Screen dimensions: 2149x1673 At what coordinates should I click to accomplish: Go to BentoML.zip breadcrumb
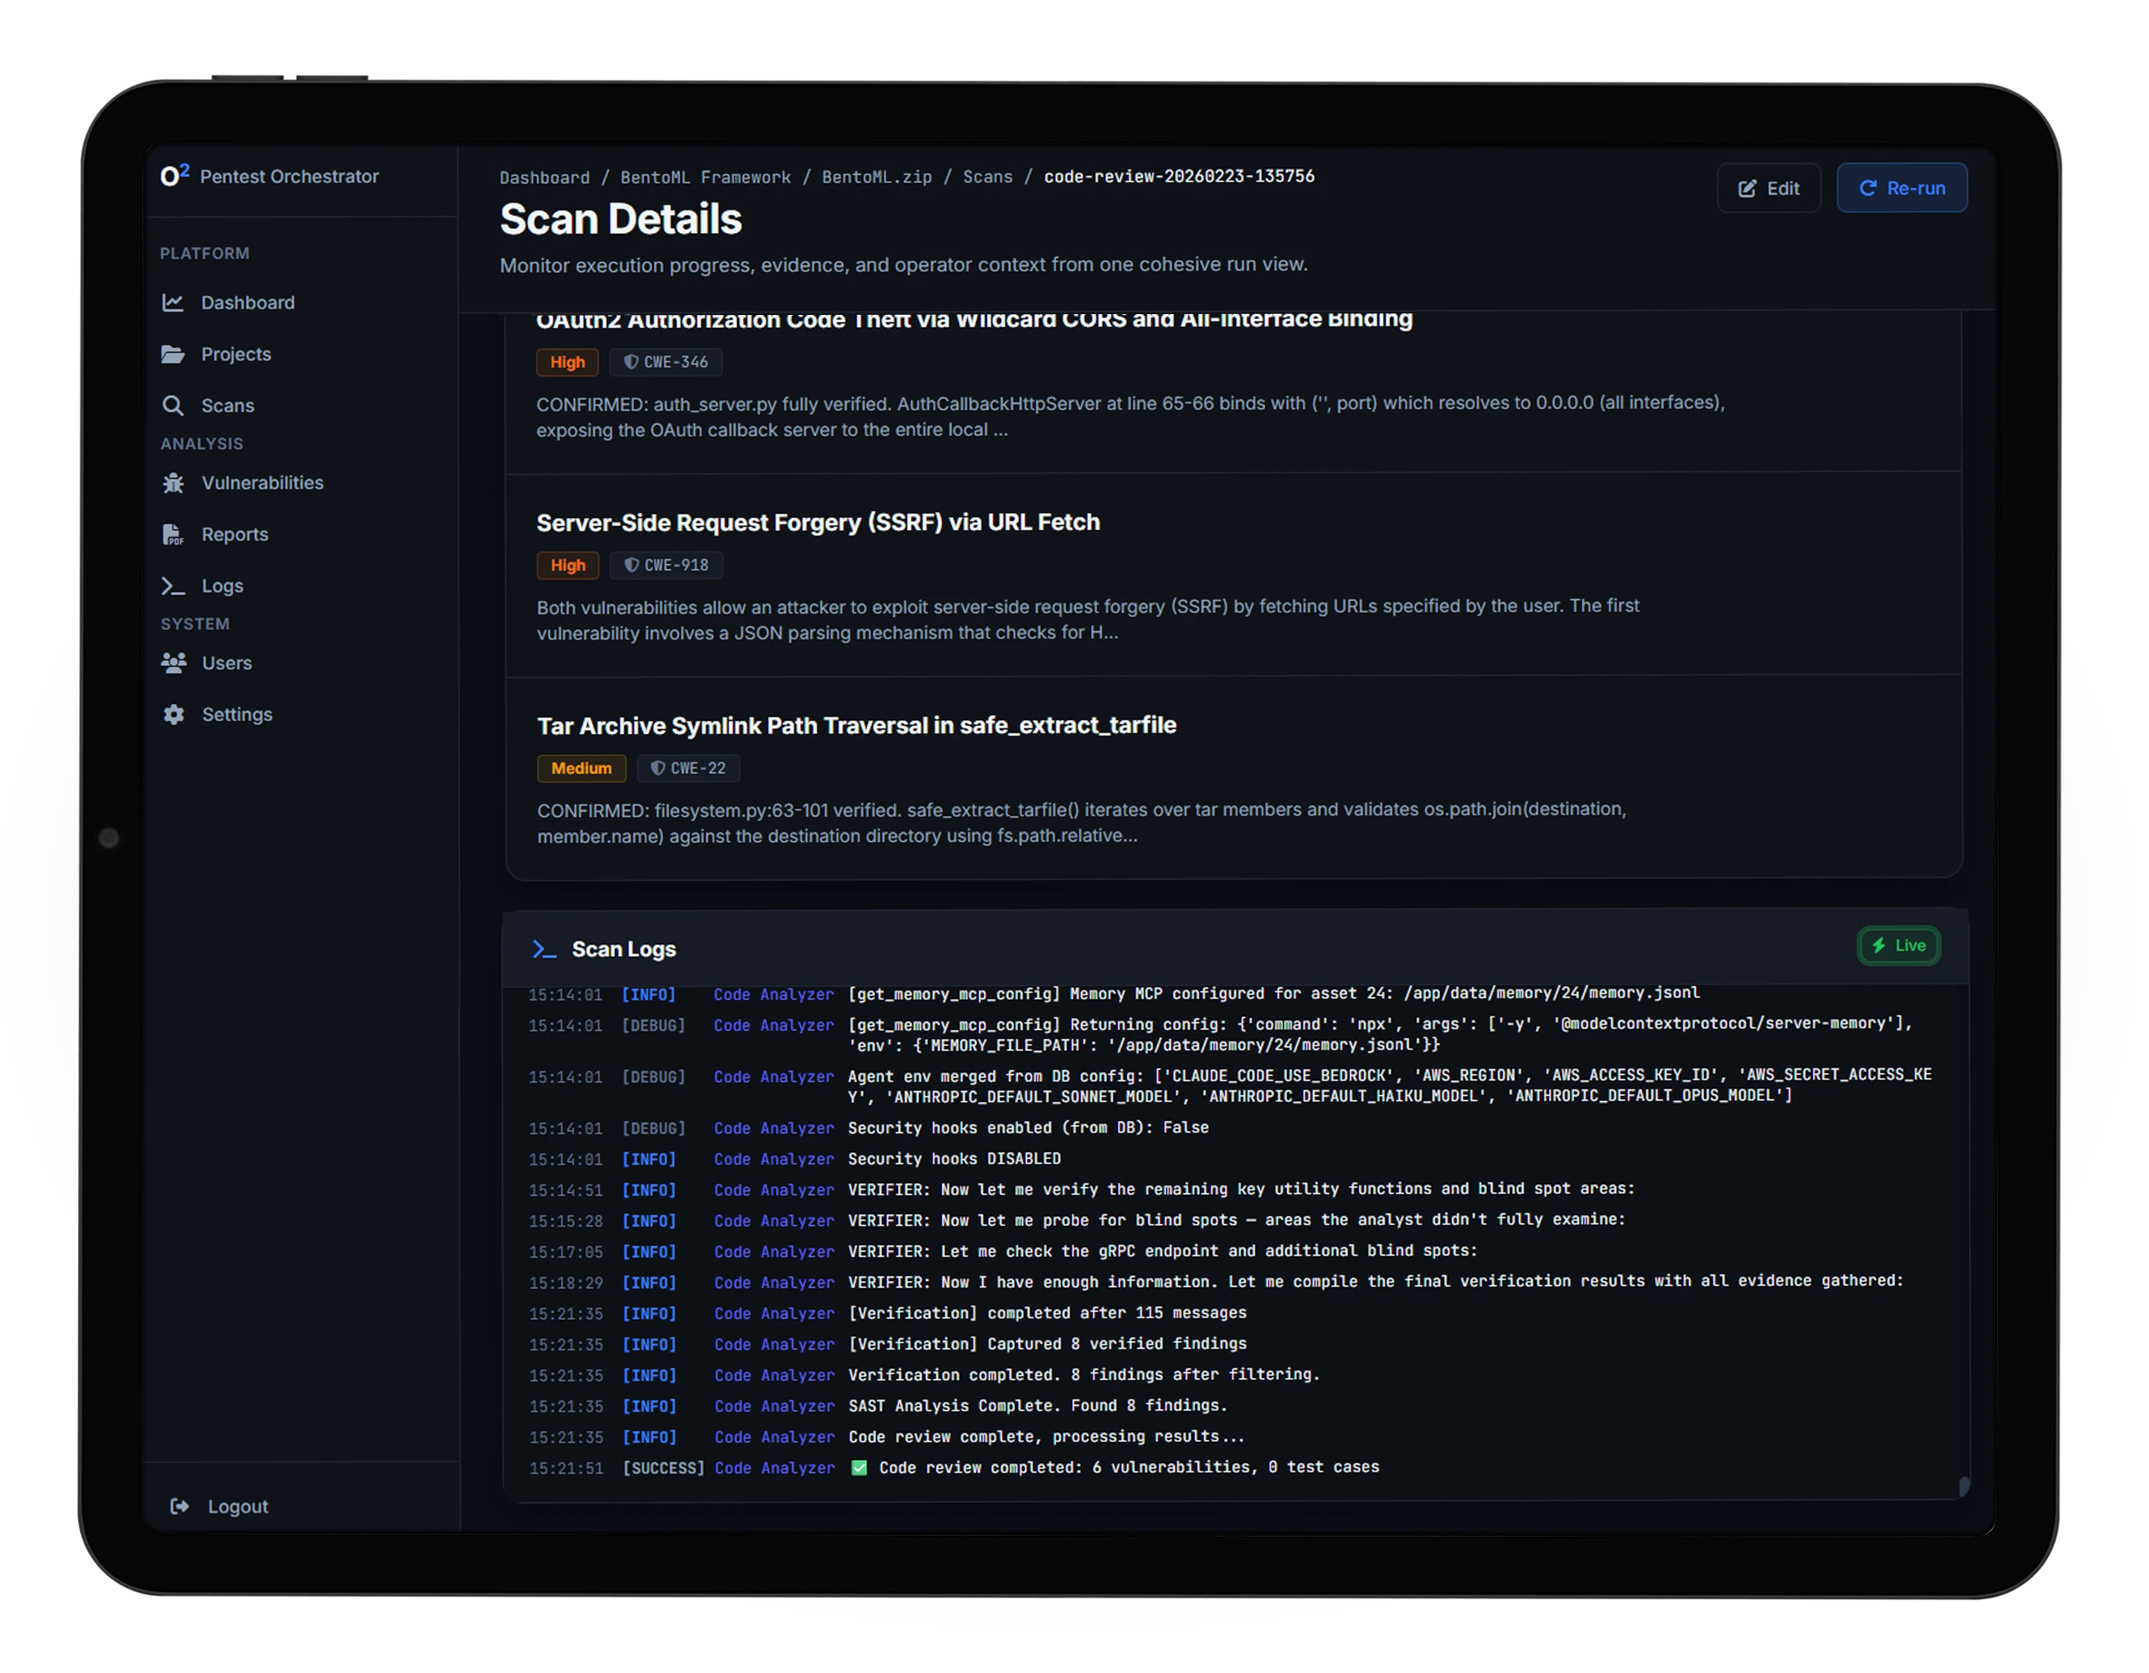coord(877,177)
